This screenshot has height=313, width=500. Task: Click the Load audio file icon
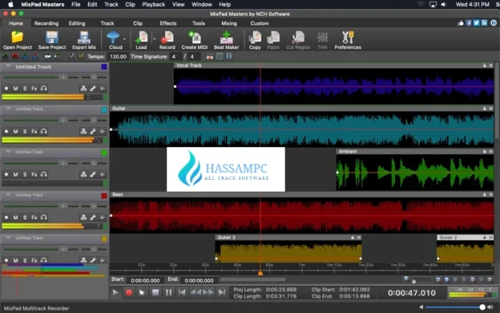141,37
